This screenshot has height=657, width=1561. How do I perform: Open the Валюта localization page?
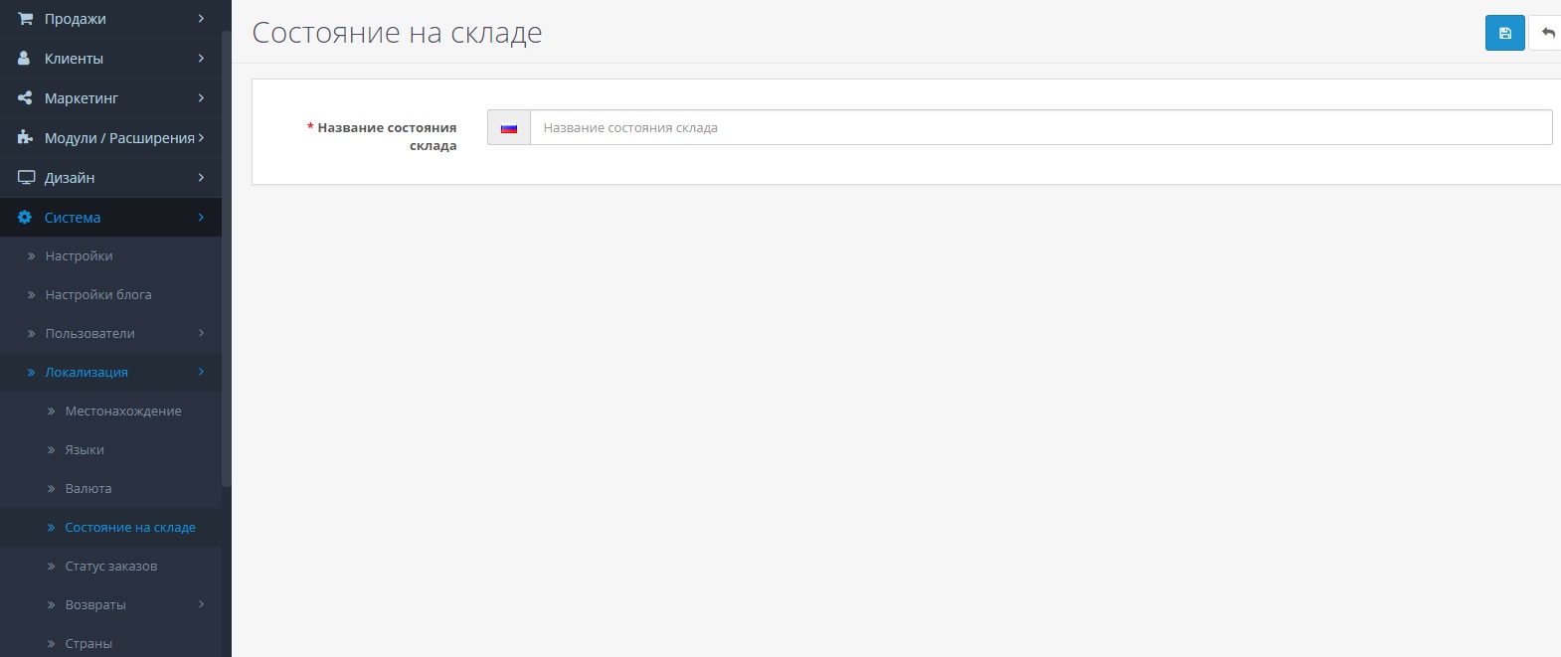(87, 489)
